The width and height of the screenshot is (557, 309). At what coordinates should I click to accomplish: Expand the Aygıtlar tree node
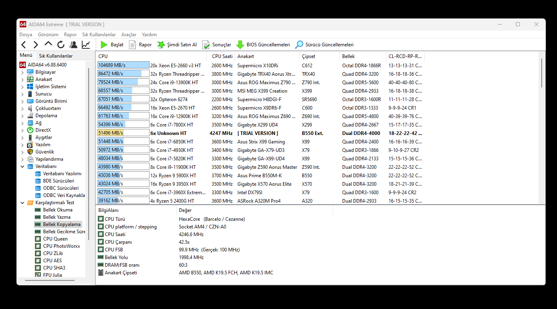tap(23, 137)
